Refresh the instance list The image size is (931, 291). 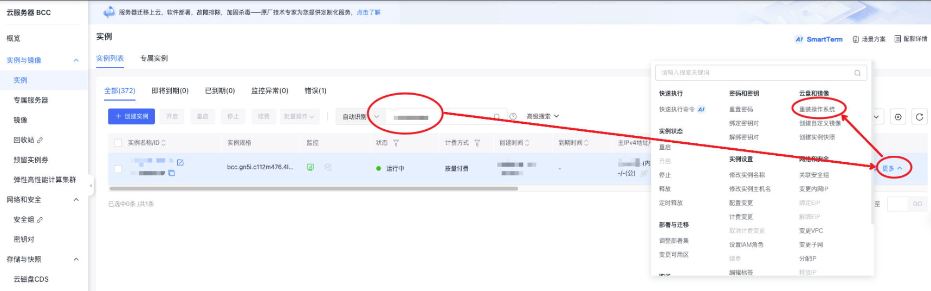919,117
